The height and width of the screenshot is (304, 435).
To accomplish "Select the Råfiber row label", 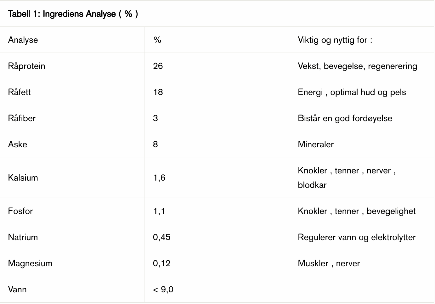I will click(22, 118).
